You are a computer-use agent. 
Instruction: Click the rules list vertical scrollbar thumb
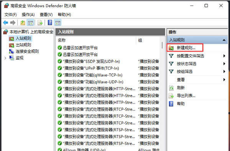pos(162,45)
